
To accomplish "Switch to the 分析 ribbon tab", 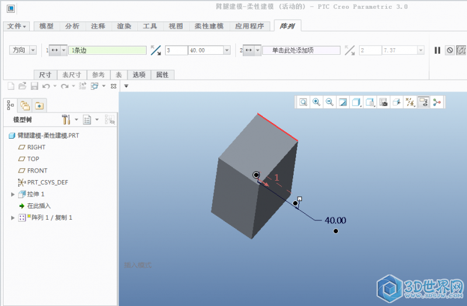I will point(72,26).
